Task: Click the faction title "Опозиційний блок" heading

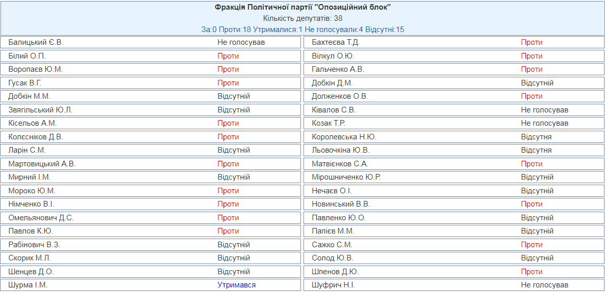Action: point(302,7)
